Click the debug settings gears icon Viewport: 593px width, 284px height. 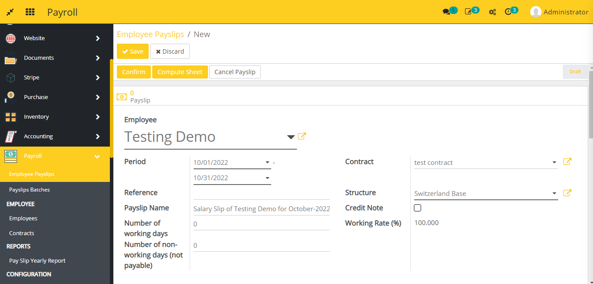click(492, 12)
